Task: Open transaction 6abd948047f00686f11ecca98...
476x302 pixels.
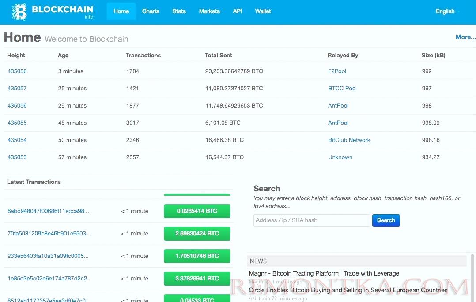Action: [x=48, y=211]
